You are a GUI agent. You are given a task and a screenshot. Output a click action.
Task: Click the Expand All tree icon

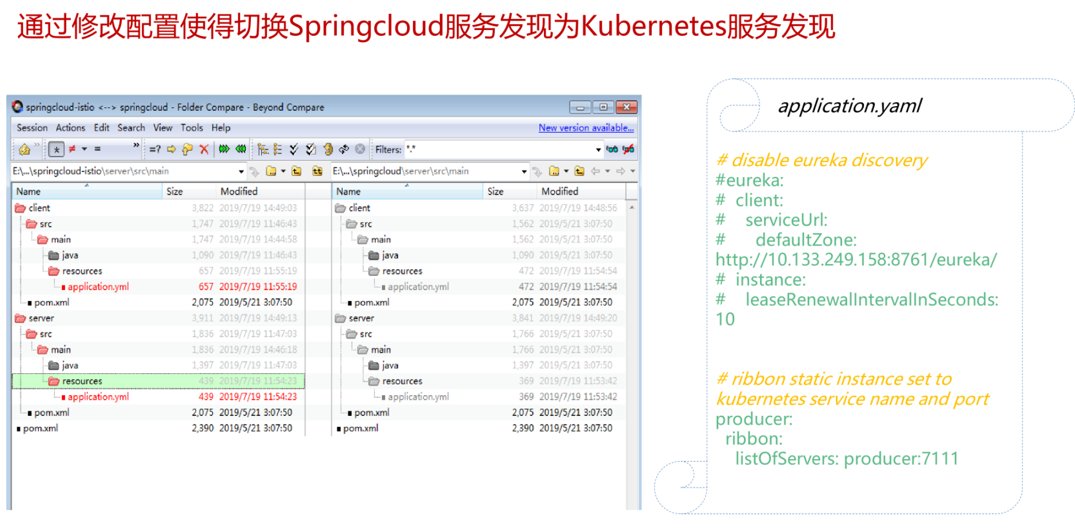click(263, 149)
